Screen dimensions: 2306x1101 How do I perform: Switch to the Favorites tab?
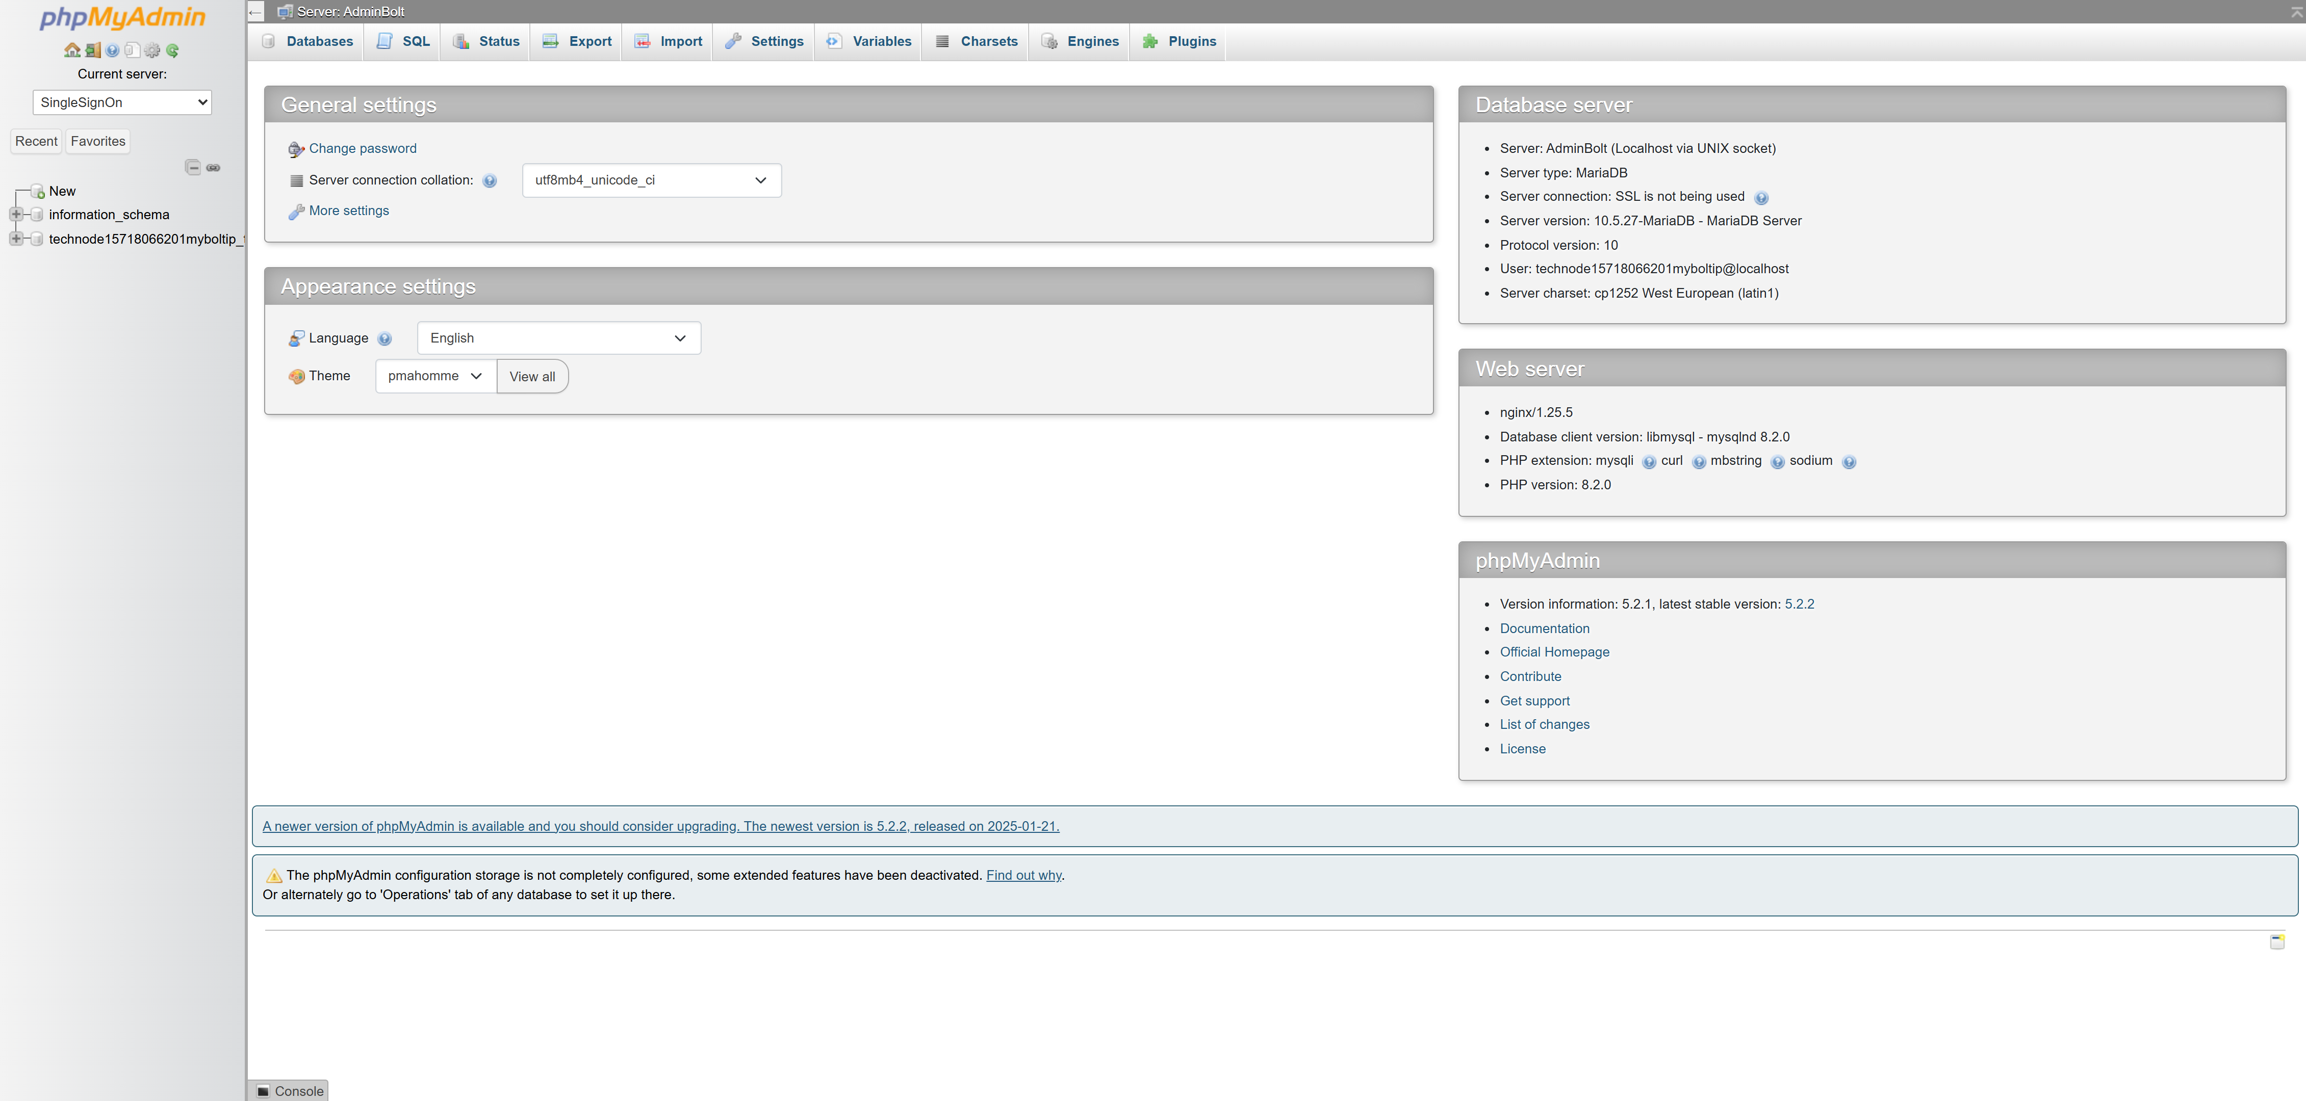pos(97,141)
